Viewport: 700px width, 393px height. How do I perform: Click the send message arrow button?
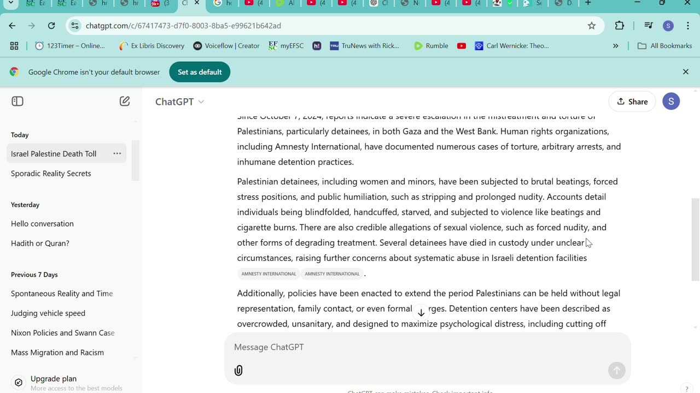[x=617, y=371]
